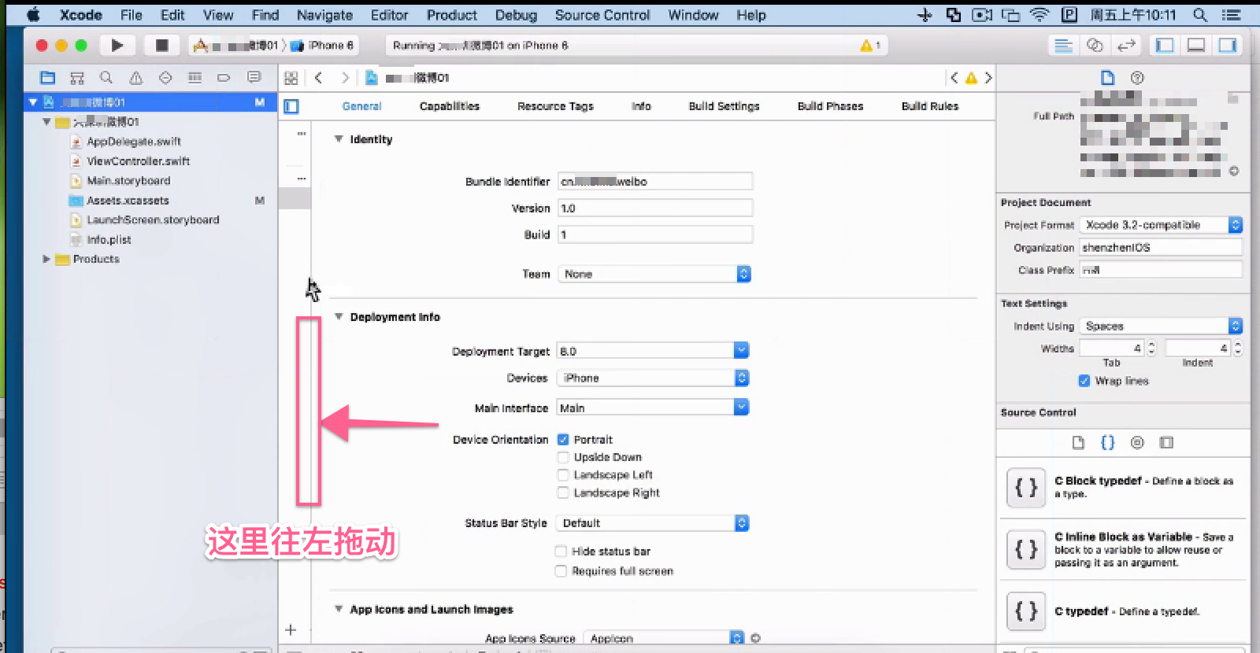1260x653 pixels.
Task: Open the Report navigator
Action: pos(254,78)
